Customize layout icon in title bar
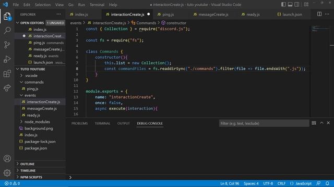Screen dimensions: 334x187 tap(306, 5)
